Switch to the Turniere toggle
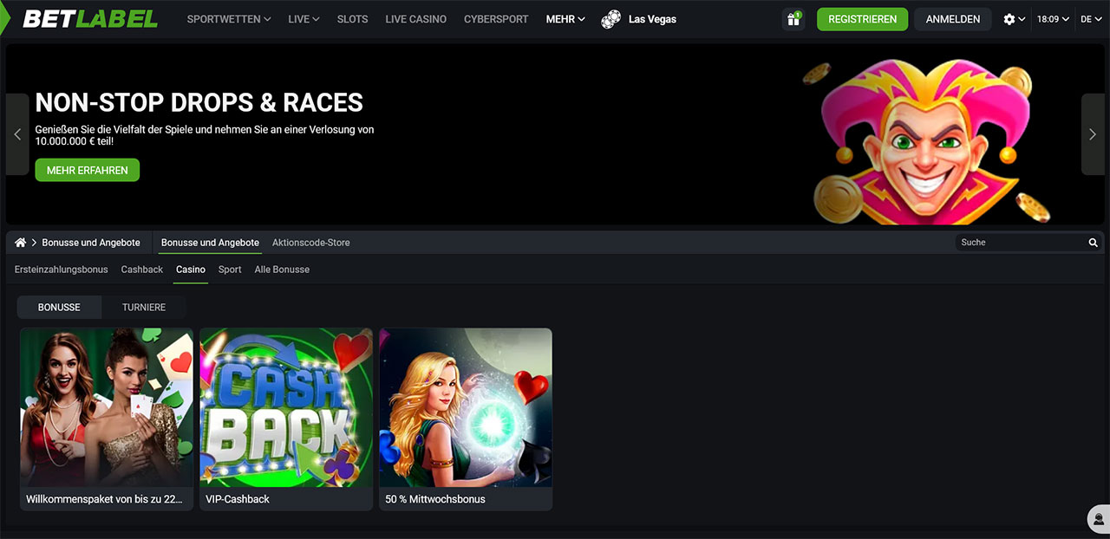Screen dimensions: 1110x539 click(x=144, y=308)
